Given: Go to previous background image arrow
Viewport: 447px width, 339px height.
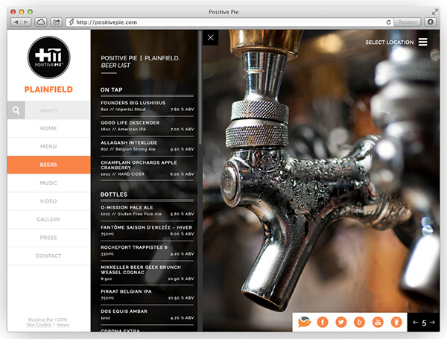Looking at the screenshot, I should point(416,322).
